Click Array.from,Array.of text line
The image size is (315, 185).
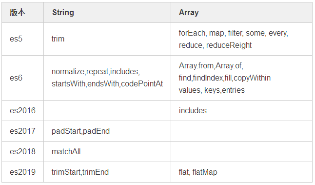coord(211,66)
